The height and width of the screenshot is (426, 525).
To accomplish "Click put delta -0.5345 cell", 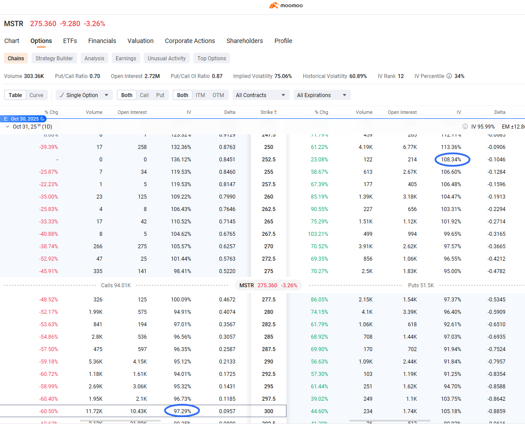I will point(497,300).
